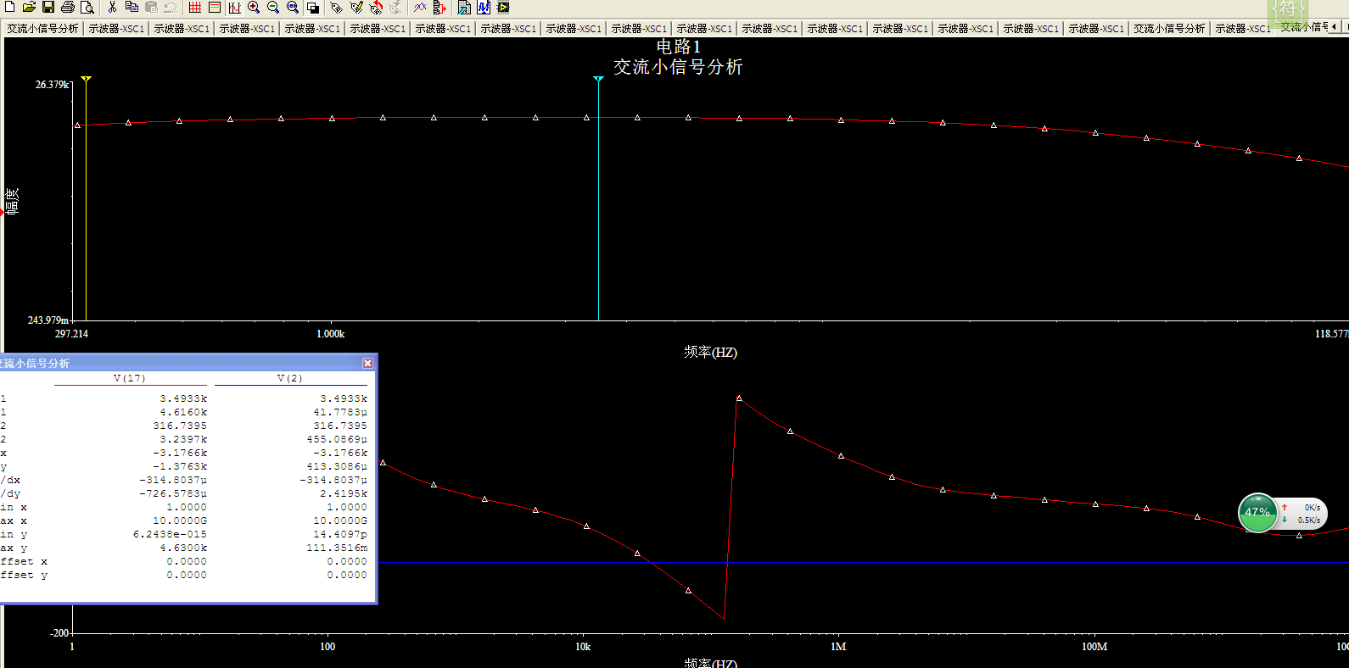Zoom out using the magnifier minus icon
The height and width of the screenshot is (668, 1349).
(273, 8)
